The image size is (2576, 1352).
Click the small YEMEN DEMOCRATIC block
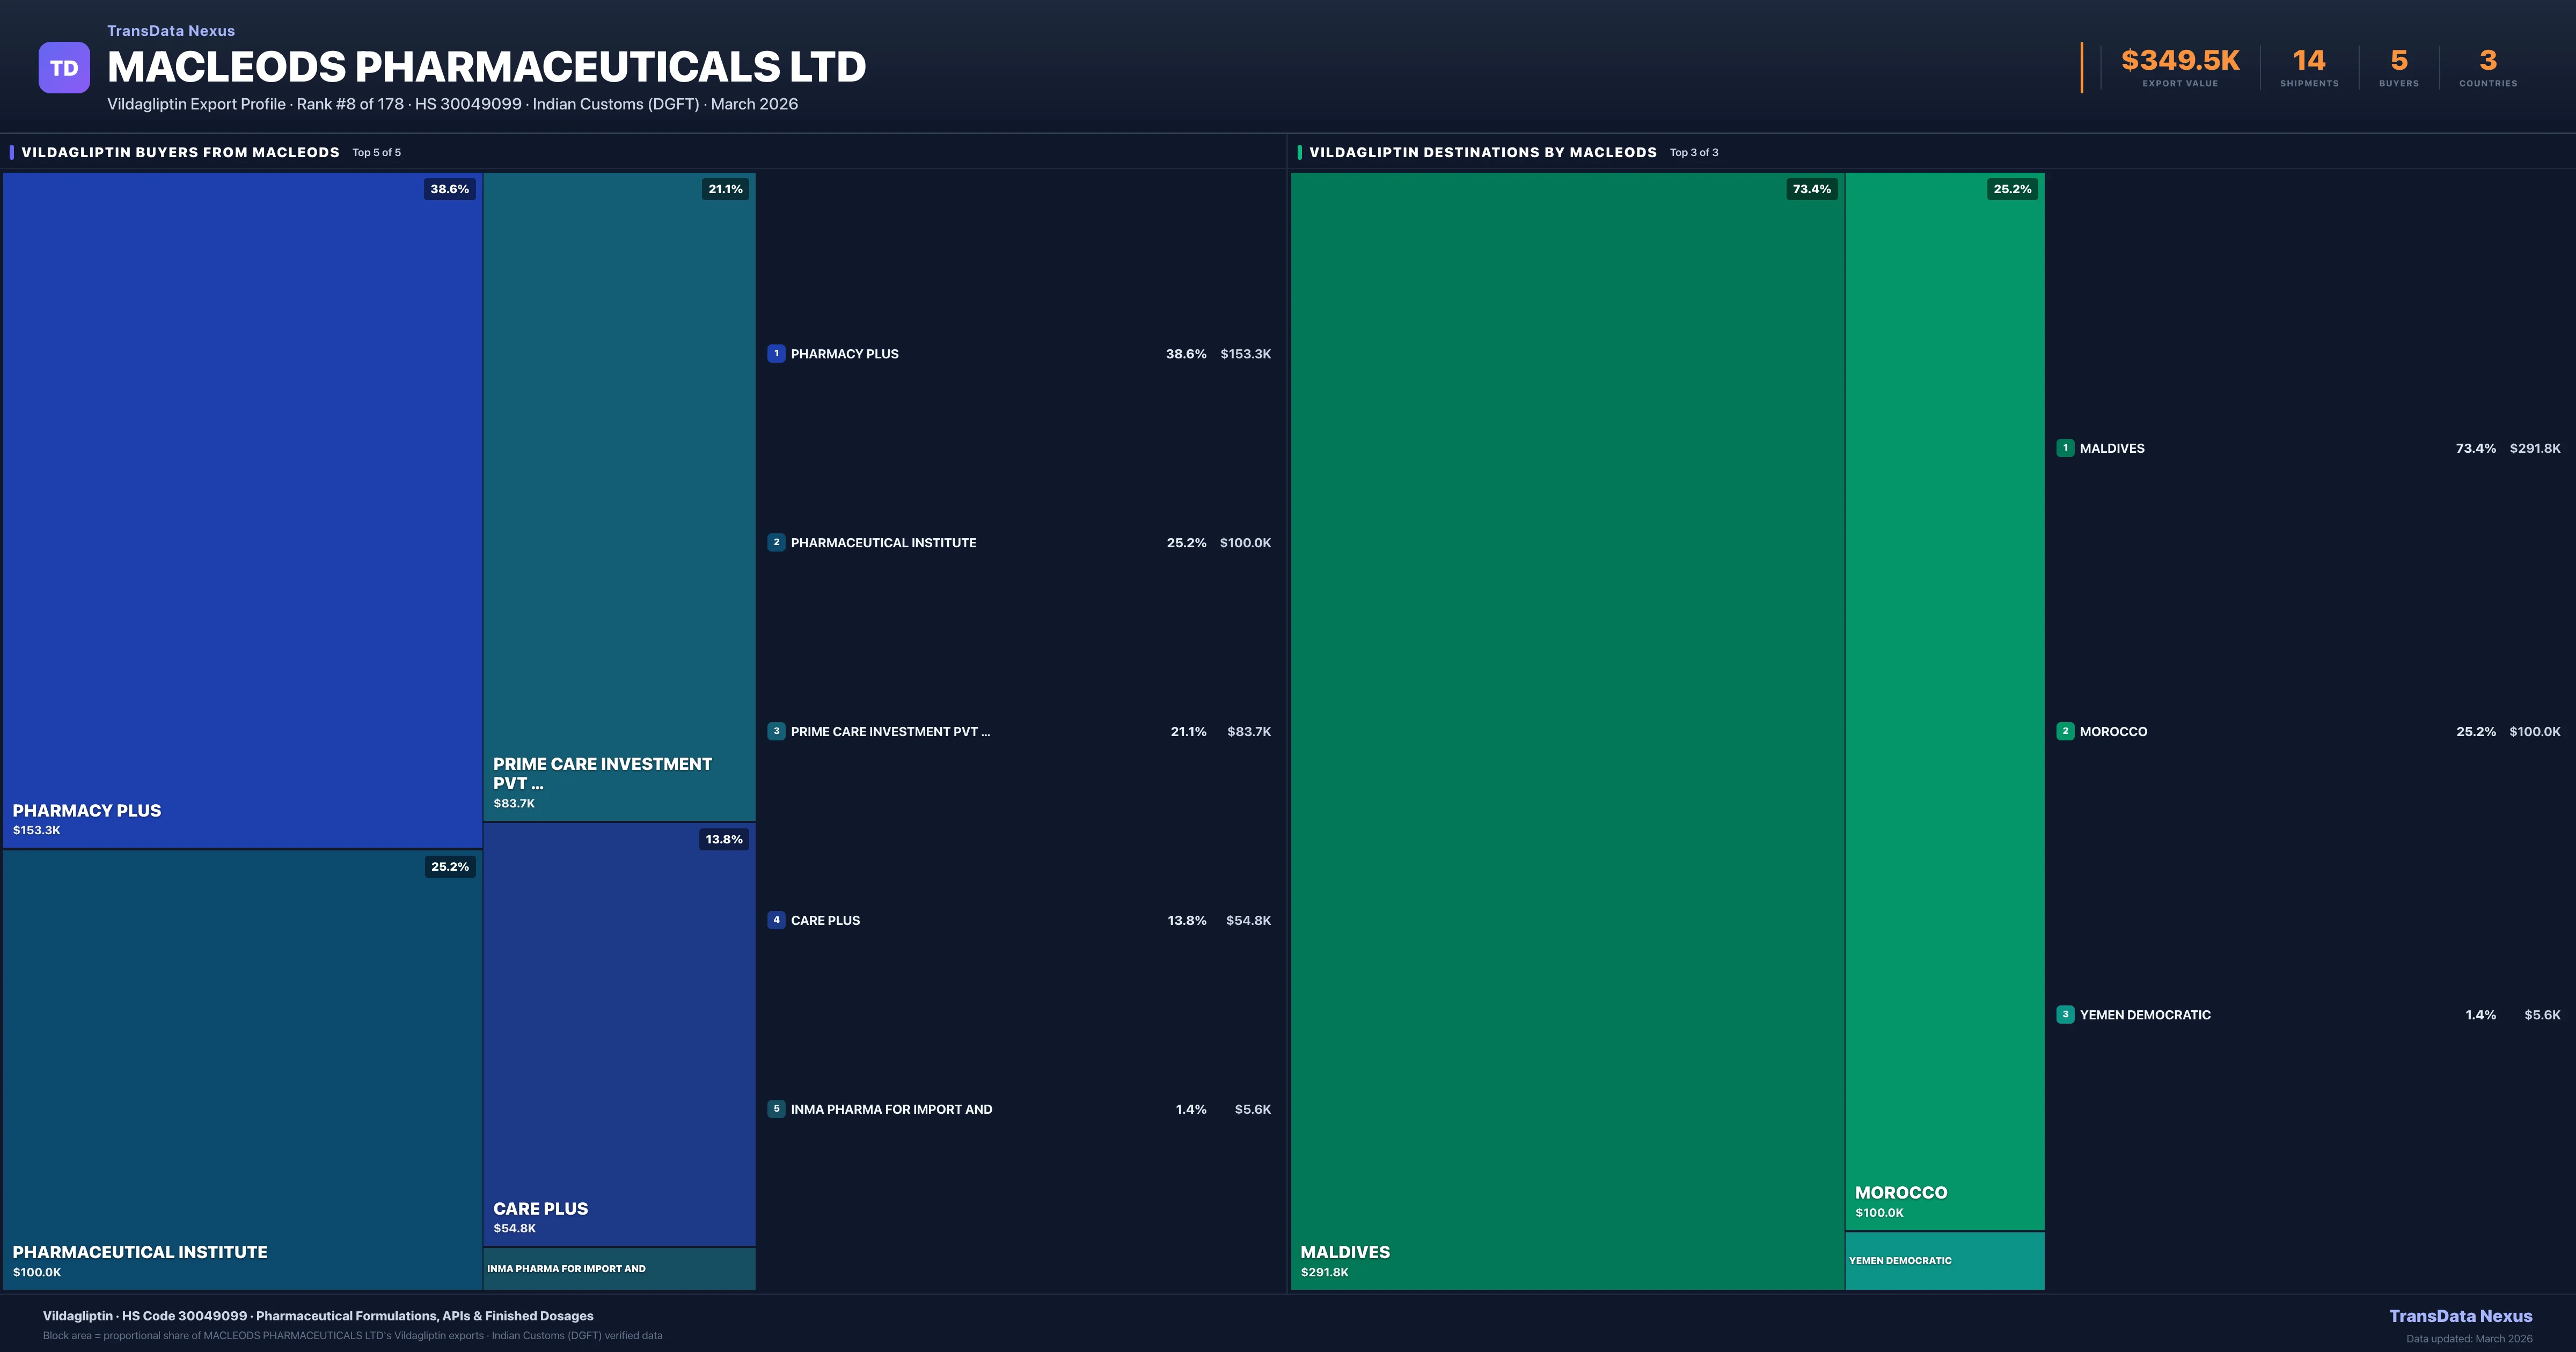coord(1944,1261)
